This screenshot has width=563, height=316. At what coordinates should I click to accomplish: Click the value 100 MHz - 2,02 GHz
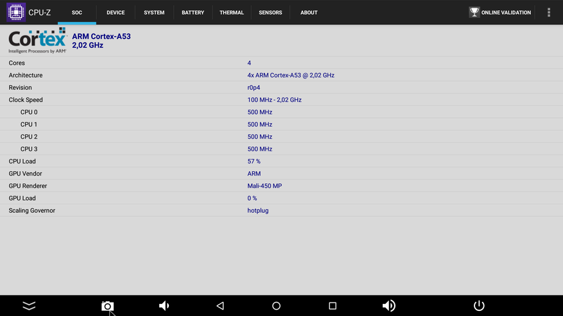(274, 100)
